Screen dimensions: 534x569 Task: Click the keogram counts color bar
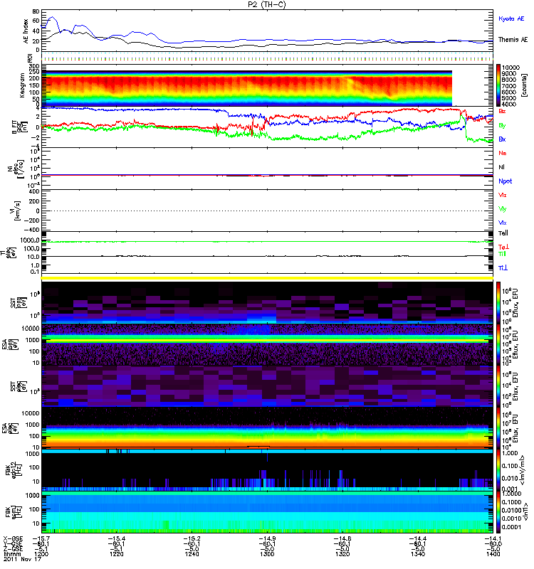point(501,85)
